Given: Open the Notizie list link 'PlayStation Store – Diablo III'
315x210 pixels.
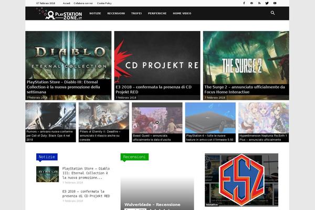Looking at the screenshot, I should tap(86, 173).
